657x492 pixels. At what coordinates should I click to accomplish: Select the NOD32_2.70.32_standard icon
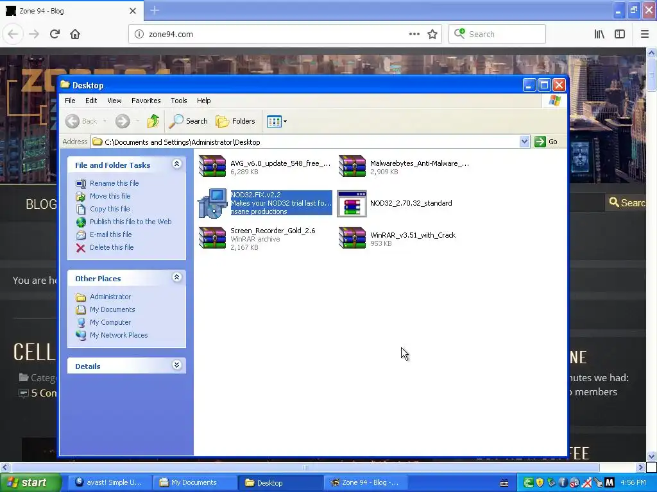352,204
